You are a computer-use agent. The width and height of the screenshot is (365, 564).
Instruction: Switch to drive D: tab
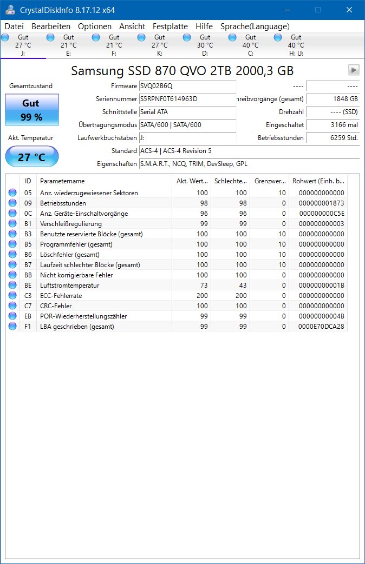[205, 45]
